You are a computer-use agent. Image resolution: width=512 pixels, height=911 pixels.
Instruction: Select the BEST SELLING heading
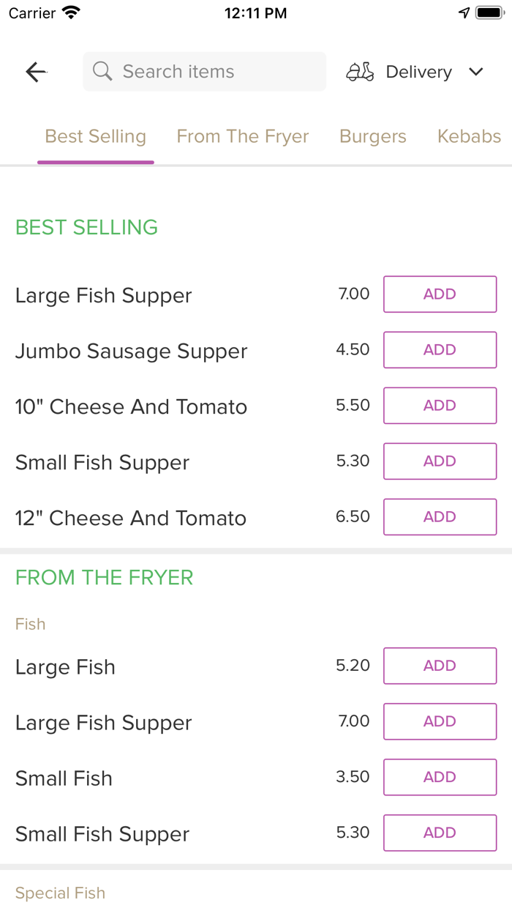pyautogui.click(x=86, y=227)
